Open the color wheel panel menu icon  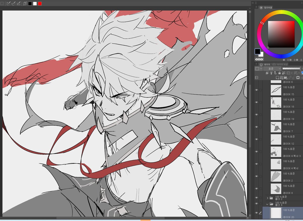(x=256, y=8)
